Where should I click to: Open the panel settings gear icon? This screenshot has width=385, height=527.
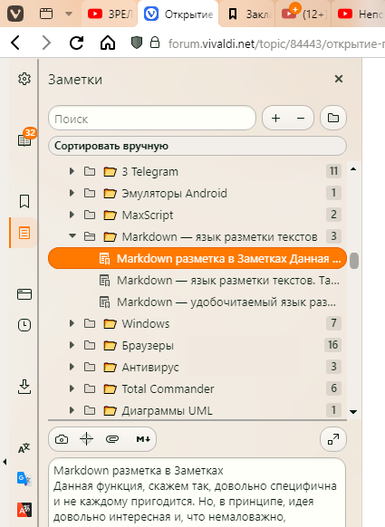click(x=24, y=79)
